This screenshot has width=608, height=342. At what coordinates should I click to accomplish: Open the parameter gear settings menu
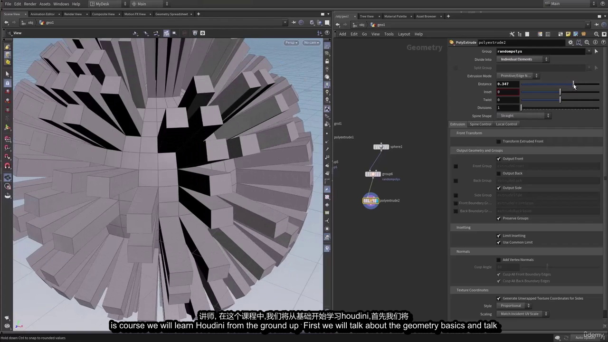[x=570, y=42]
